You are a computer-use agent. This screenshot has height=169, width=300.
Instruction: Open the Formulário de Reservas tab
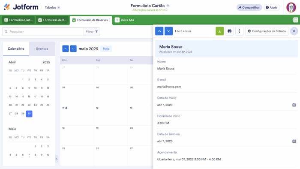(x=91, y=20)
